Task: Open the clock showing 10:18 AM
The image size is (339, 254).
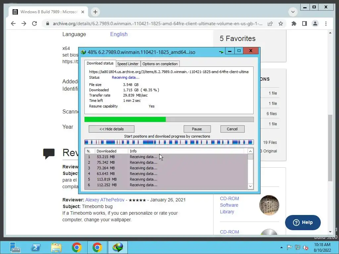Action: [x=322, y=247]
